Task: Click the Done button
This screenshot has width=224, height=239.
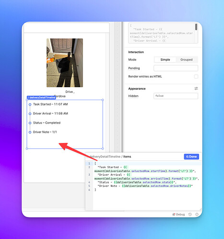Action: (x=191, y=157)
